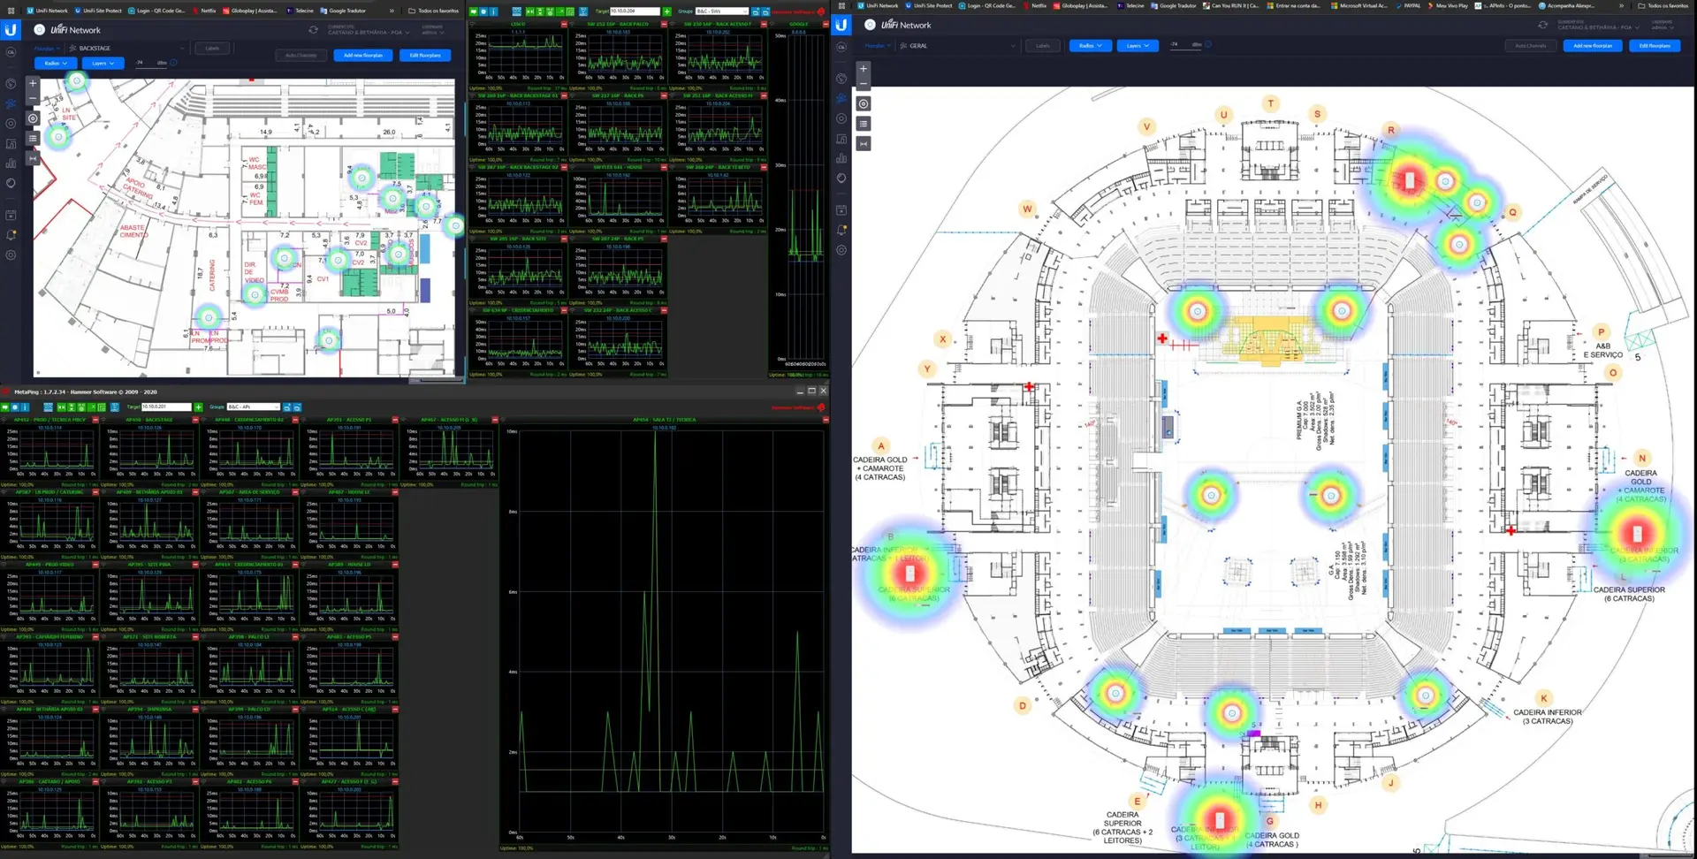Zoom in on the GERAL stadium floorplan
This screenshot has height=859, width=1697.
[x=864, y=68]
